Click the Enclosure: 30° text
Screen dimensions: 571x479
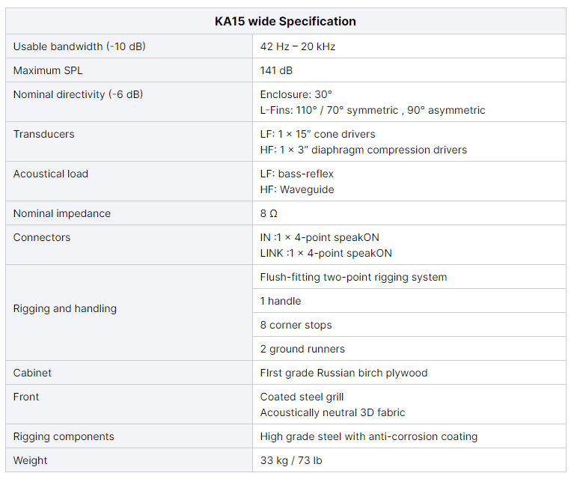(296, 94)
